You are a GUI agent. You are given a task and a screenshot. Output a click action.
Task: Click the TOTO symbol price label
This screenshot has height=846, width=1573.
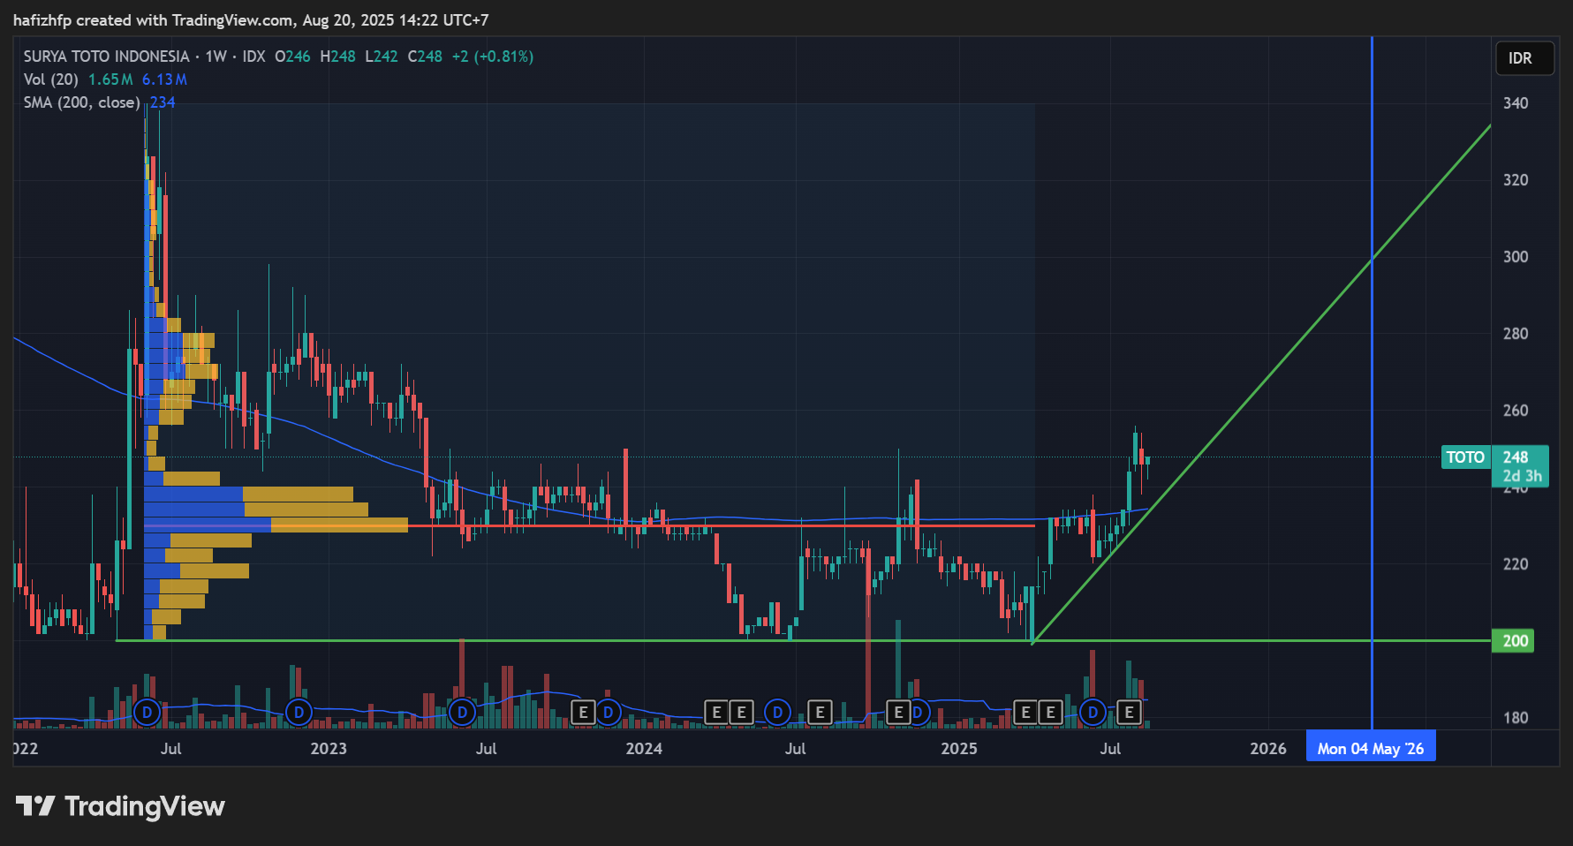click(1465, 457)
